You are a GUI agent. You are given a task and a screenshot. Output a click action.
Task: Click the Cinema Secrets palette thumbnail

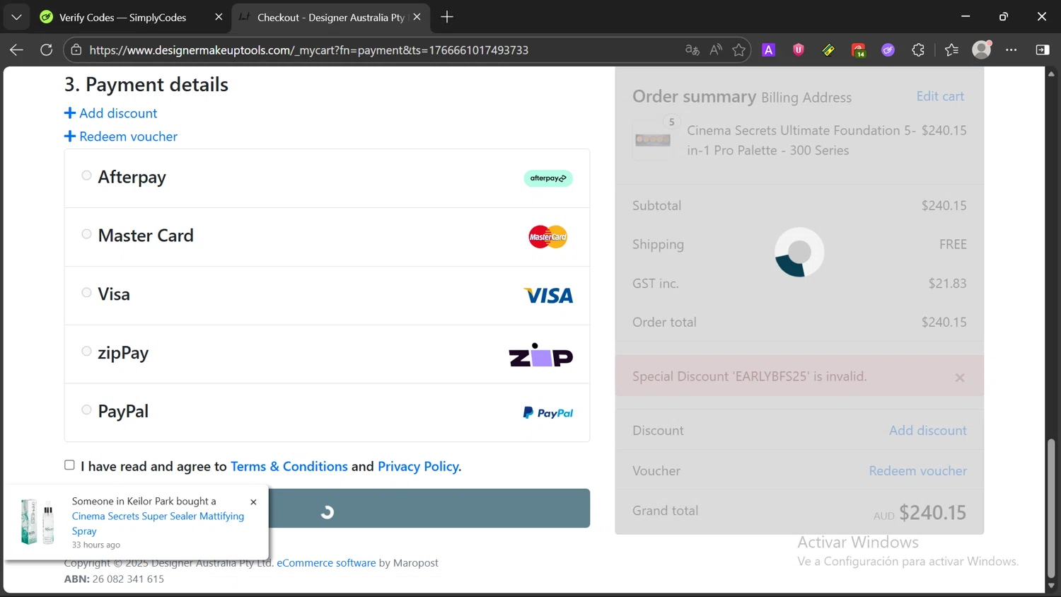point(653,140)
